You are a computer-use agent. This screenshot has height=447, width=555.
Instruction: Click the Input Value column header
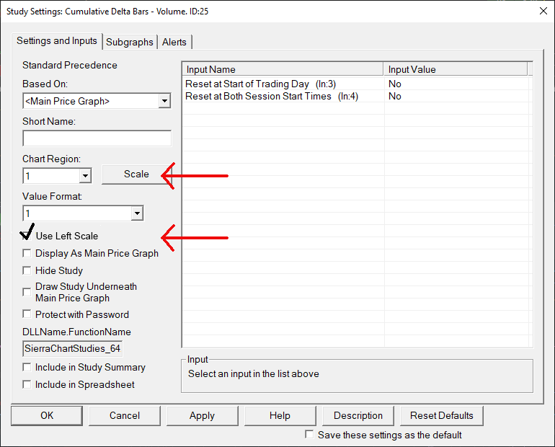pos(456,69)
